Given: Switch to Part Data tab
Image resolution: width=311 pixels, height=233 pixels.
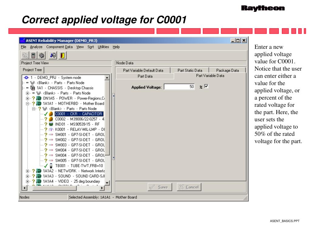Looking at the screenshot, I should [x=145, y=76].
